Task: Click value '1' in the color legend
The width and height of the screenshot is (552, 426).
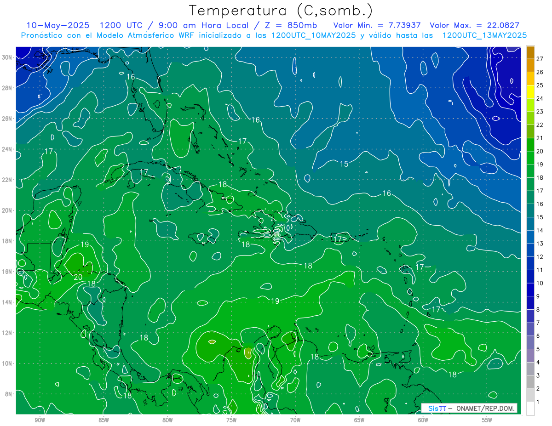Action: click(x=538, y=402)
